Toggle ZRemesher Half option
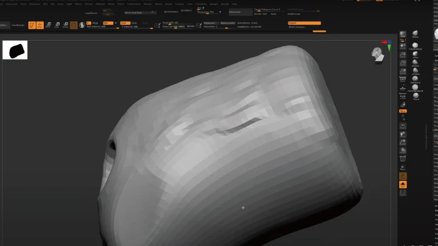Screen dimensions: 438x246 (265, 13)
